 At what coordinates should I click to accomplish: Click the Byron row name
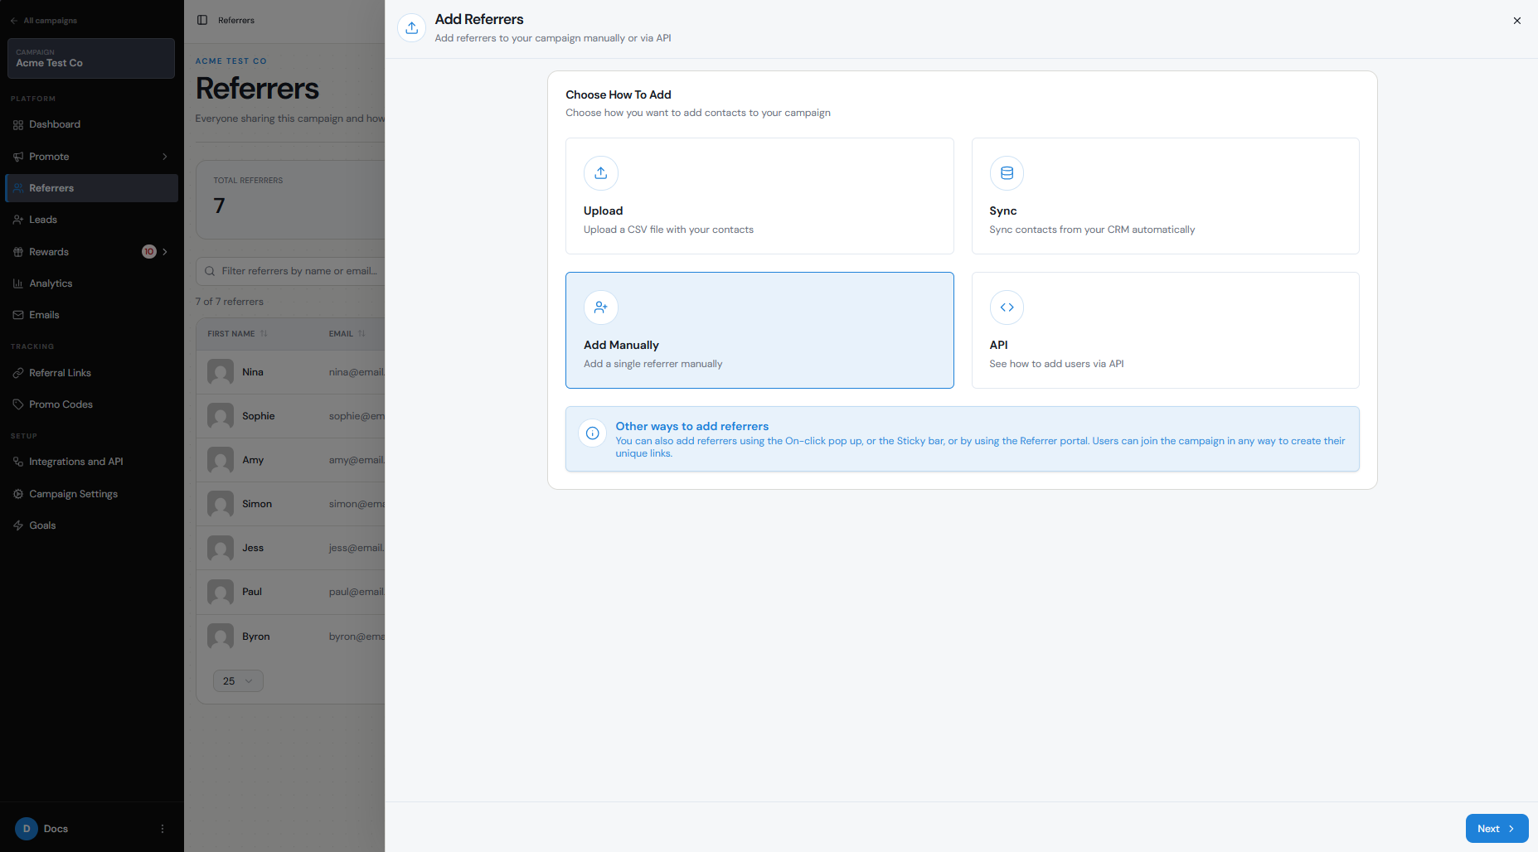(256, 637)
